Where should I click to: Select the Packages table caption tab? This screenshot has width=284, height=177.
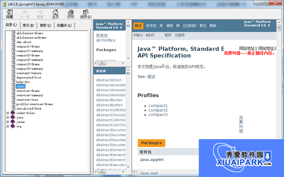pos(151,143)
